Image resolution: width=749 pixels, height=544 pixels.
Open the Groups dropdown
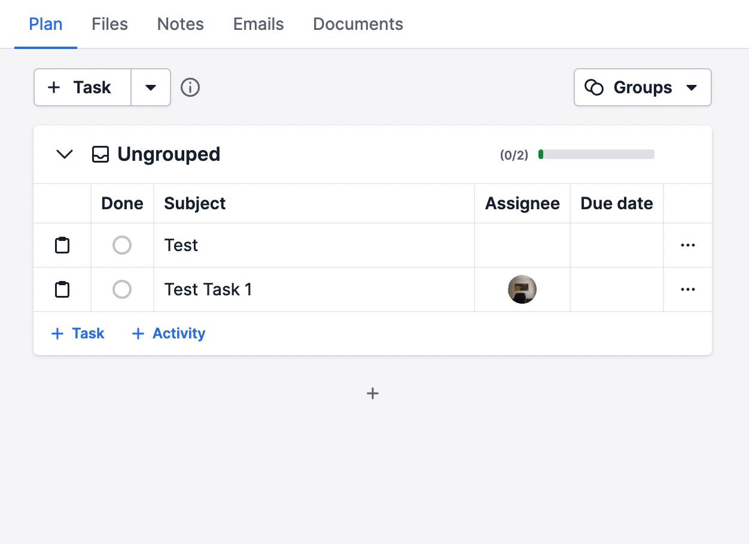click(692, 87)
